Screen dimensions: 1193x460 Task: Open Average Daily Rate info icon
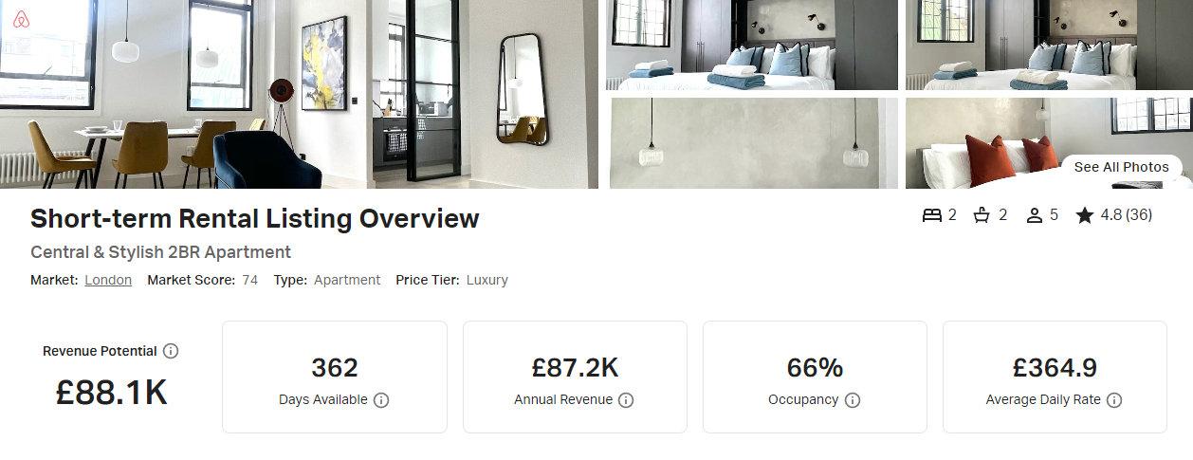coord(1114,400)
